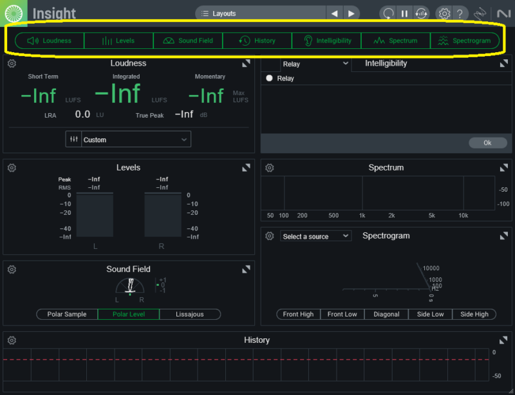Screen dimensions: 515x395
Task: Maximize the History panel with expand icon
Action: pos(504,340)
